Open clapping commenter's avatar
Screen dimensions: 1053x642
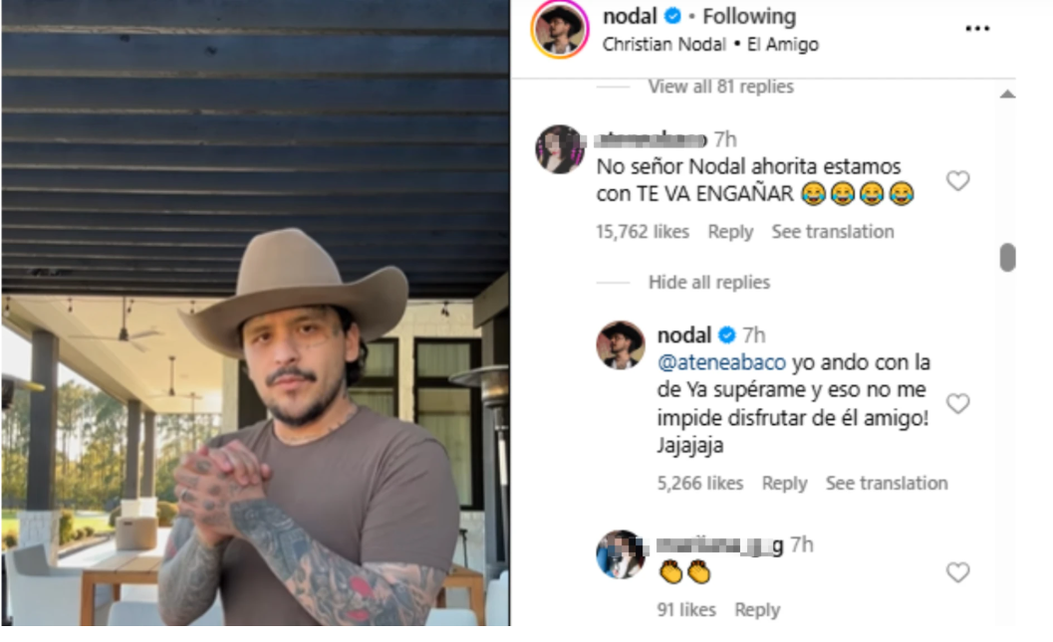click(621, 554)
